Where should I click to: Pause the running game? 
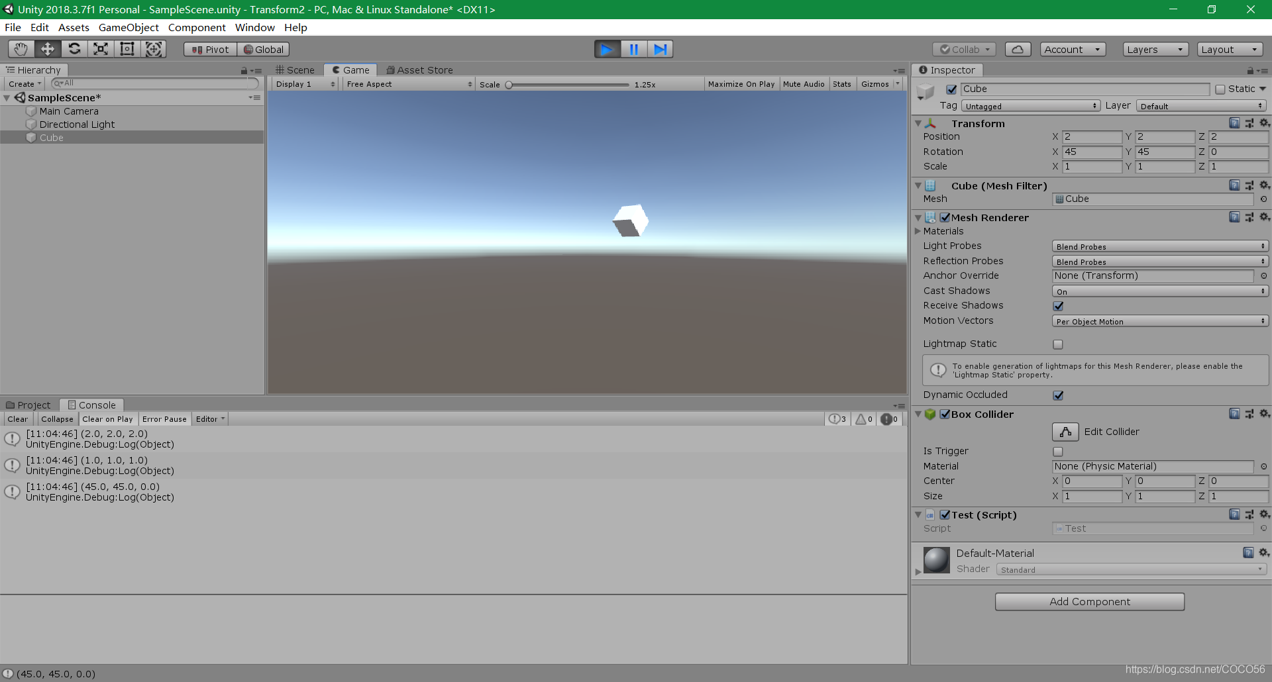coord(634,49)
